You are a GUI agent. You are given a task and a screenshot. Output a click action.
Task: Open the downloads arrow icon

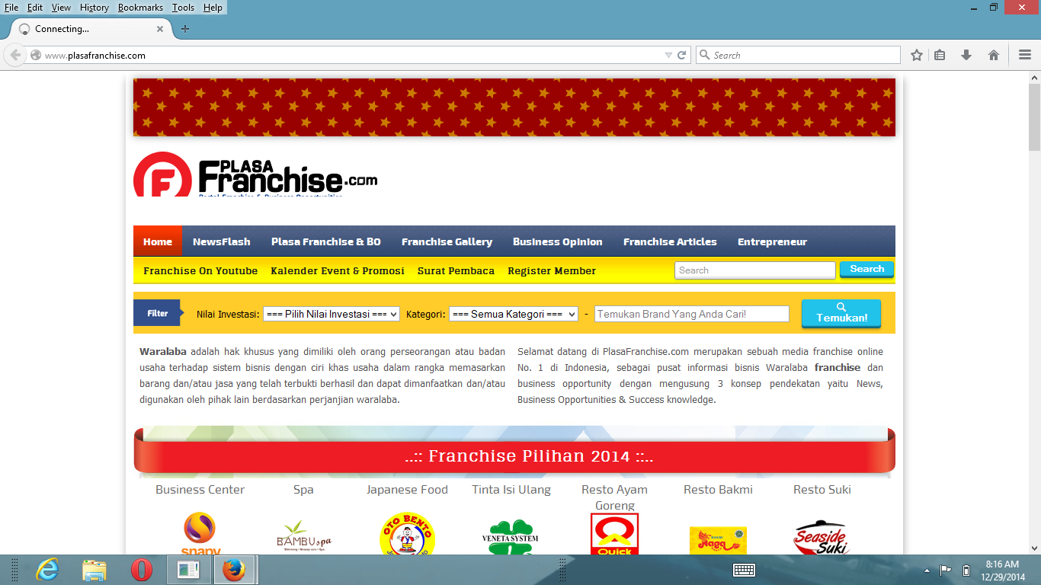[x=966, y=55]
